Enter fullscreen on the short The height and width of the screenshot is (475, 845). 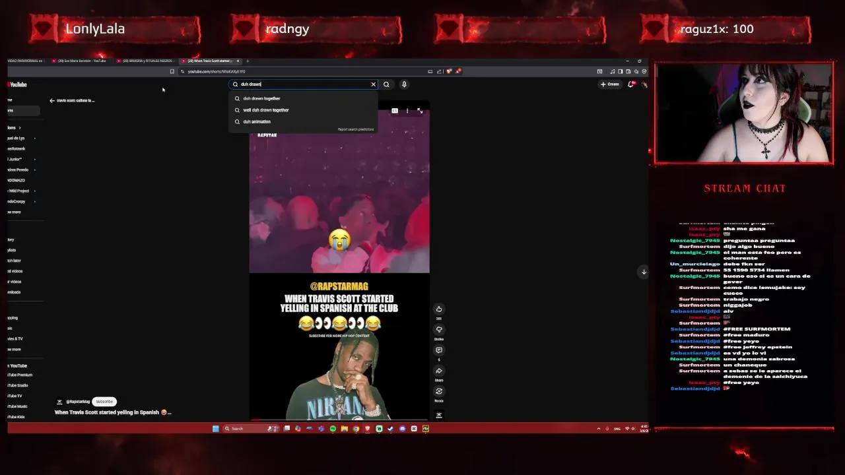(x=420, y=111)
